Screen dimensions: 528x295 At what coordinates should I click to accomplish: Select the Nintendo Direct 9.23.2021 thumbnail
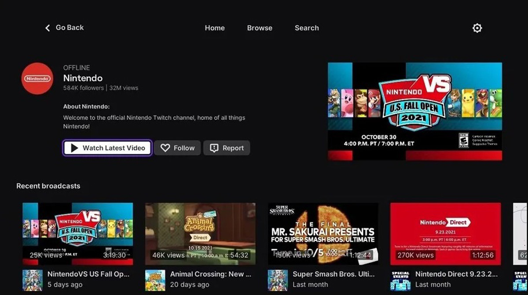pyautogui.click(x=445, y=234)
